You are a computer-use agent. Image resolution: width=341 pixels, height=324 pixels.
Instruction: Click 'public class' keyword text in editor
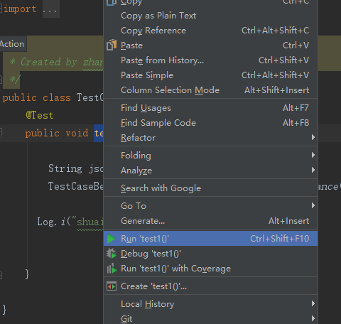(x=36, y=97)
